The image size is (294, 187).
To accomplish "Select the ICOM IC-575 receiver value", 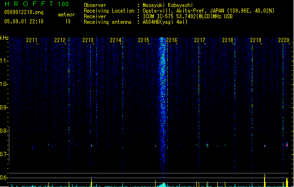I will [187, 16].
